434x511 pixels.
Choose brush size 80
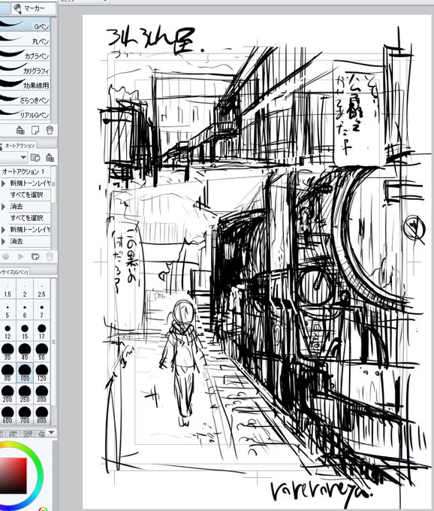coord(8,373)
